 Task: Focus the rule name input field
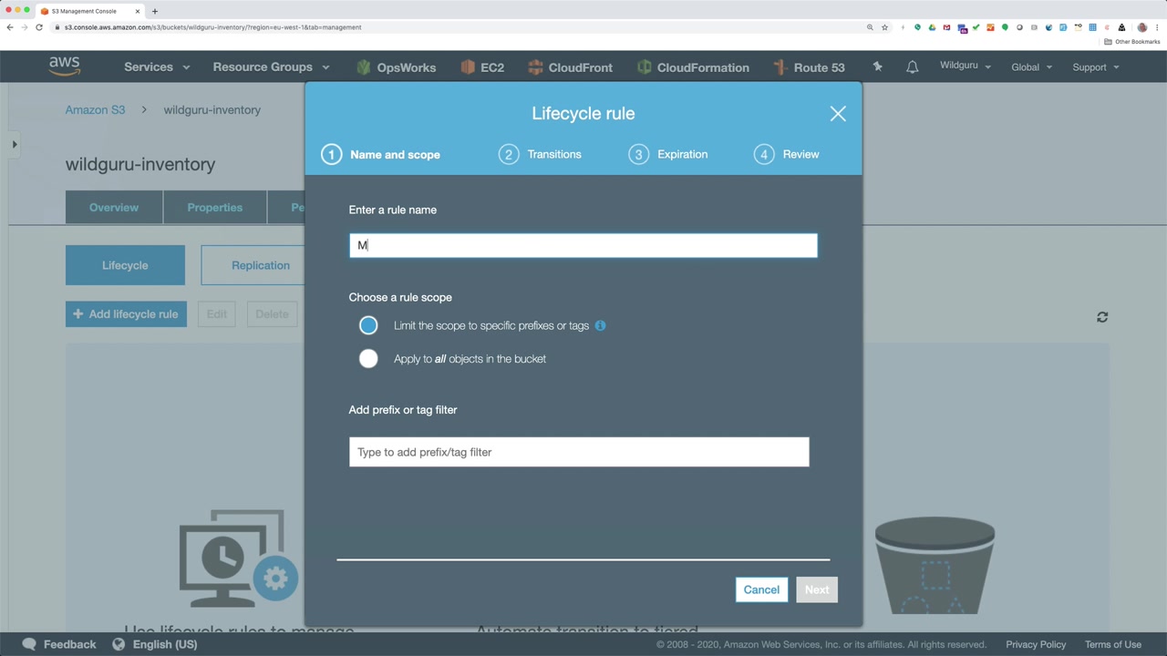[x=583, y=245]
